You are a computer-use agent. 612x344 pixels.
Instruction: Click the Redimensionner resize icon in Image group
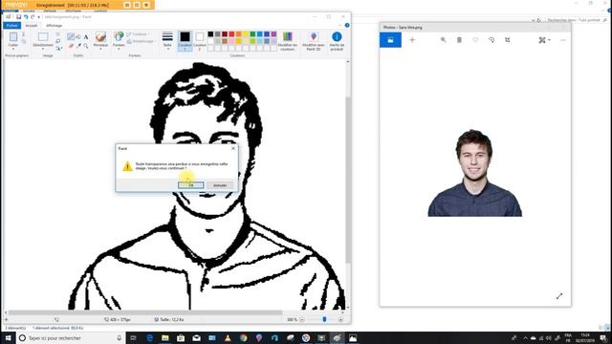pyautogui.click(x=57, y=41)
